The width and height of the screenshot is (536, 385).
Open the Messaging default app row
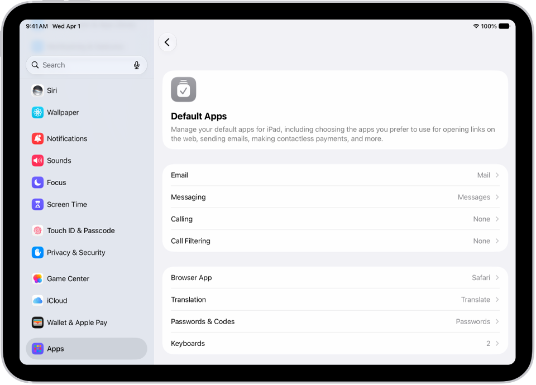(x=335, y=197)
